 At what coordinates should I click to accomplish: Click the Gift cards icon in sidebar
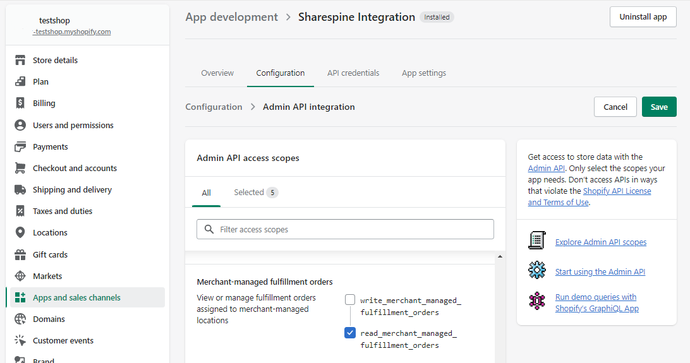pos(20,254)
